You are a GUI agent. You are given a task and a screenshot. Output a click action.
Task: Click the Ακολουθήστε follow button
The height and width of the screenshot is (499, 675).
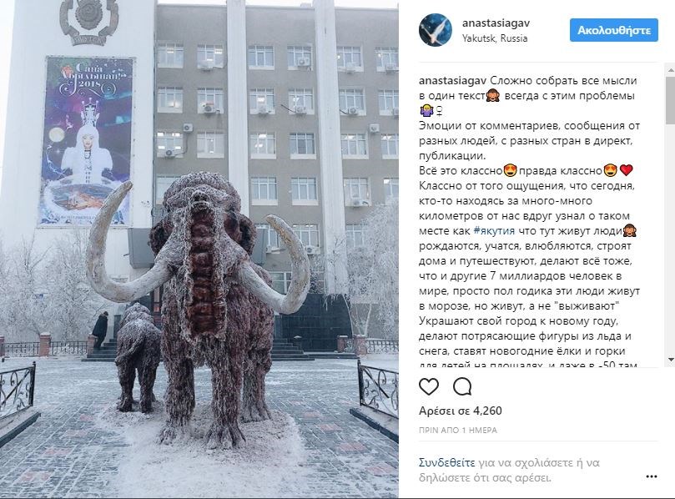click(x=614, y=30)
